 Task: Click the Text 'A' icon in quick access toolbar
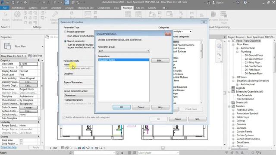[48, 3]
